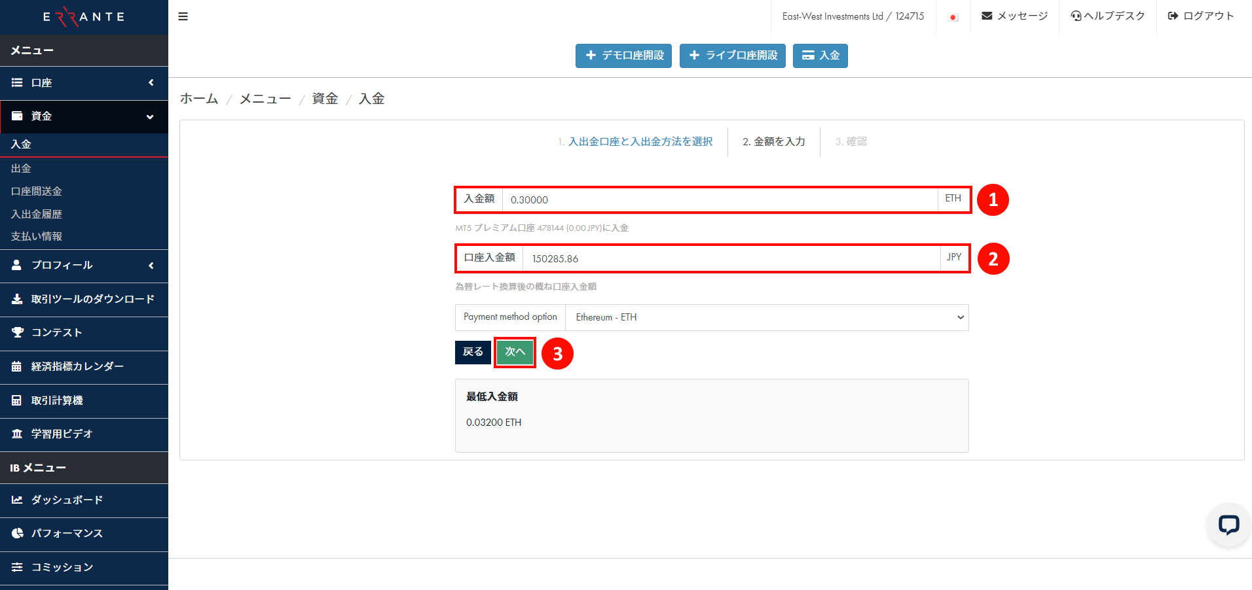This screenshot has height=590, width=1252.
Task: Toggle the hamburger menu to collapse sidebar
Action: coord(183,16)
